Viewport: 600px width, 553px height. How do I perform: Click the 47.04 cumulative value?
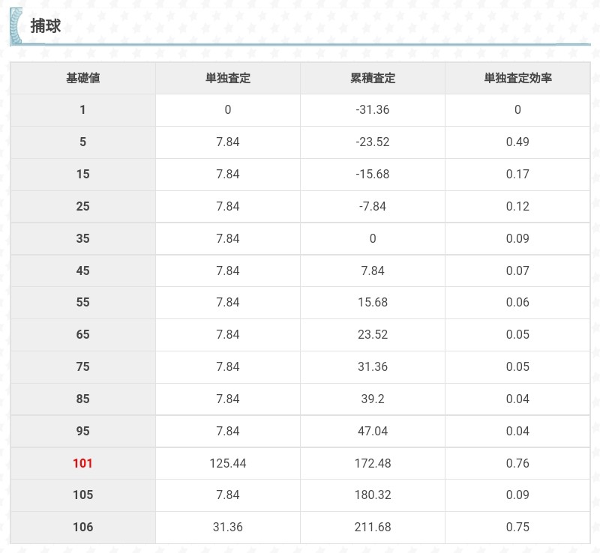(373, 431)
